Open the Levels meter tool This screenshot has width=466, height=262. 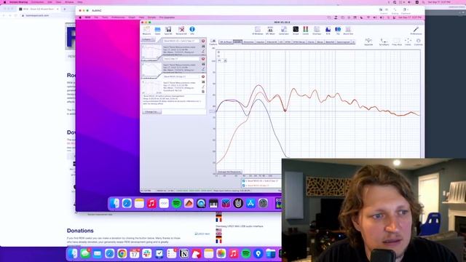(306, 31)
